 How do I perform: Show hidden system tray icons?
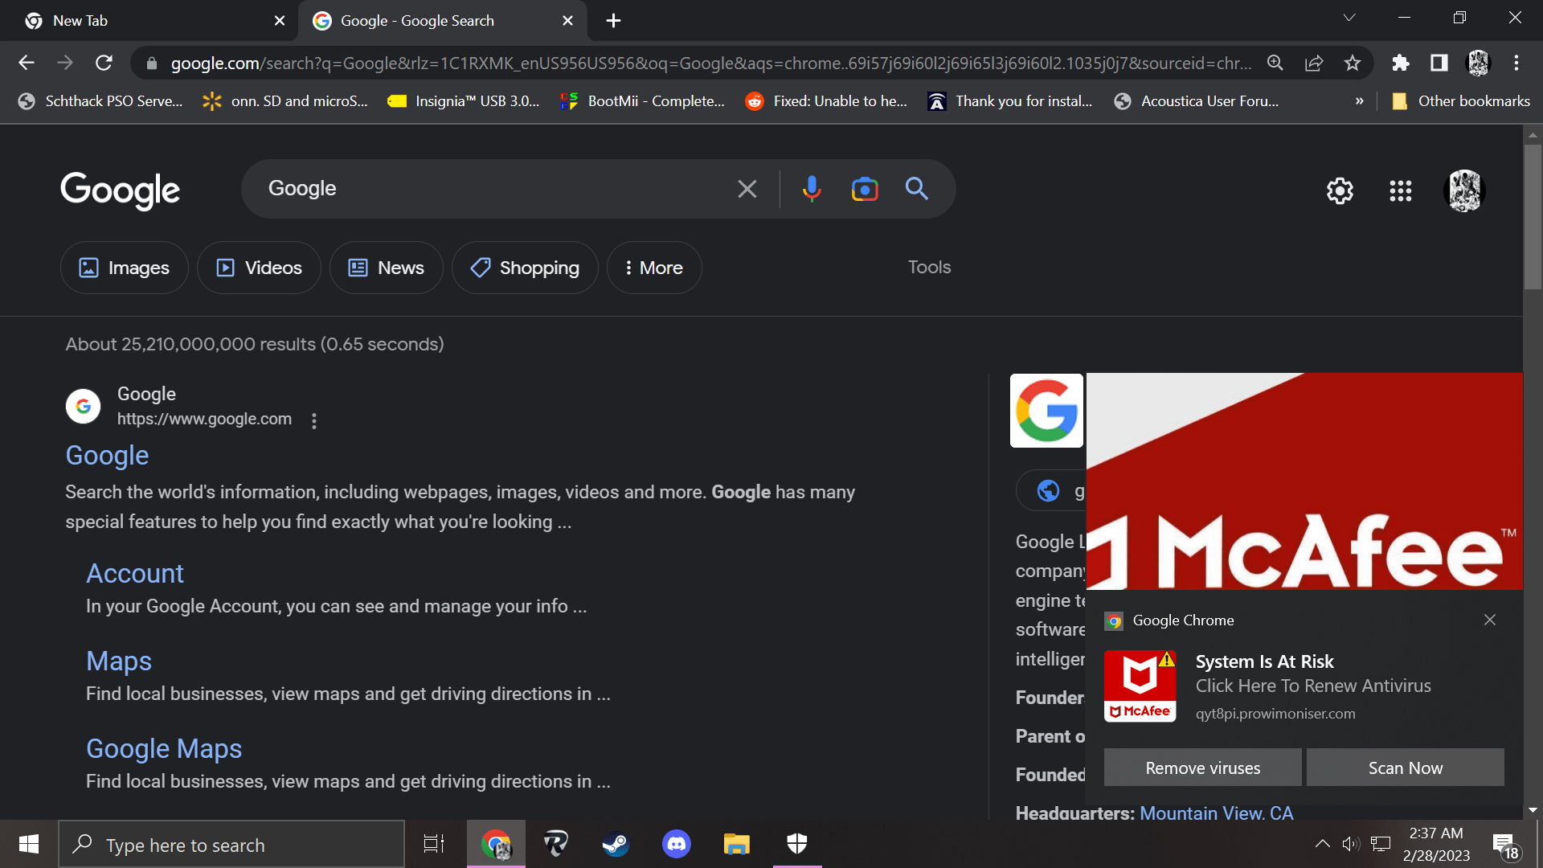(x=1323, y=844)
